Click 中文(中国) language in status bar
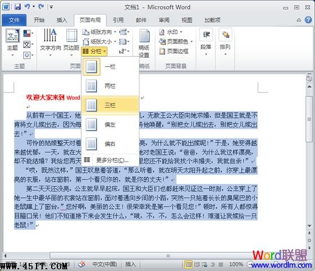The image size is (315, 271). click(105, 264)
